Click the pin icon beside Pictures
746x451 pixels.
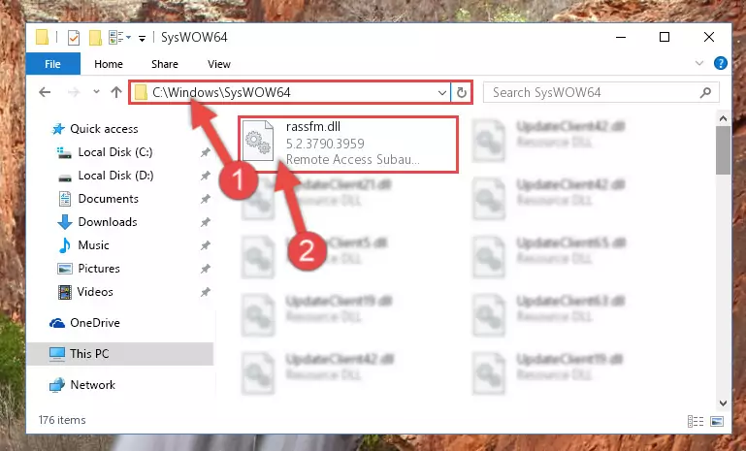205,269
